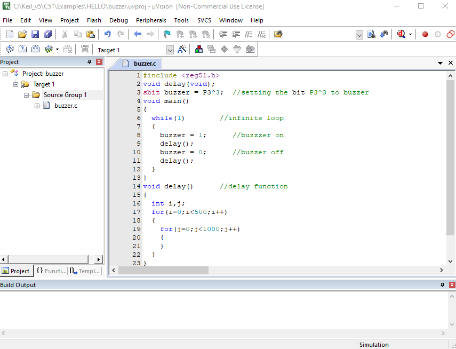Image resolution: width=456 pixels, height=349 pixels.
Task: Open Pack Installer icon
Action: pos(250,49)
